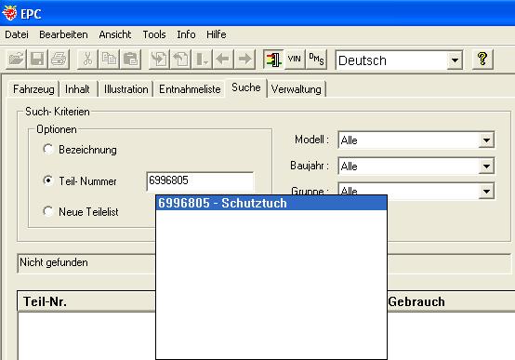This screenshot has width=515, height=360.
Task: Expand the Baujahr dropdown
Action: [x=486, y=166]
